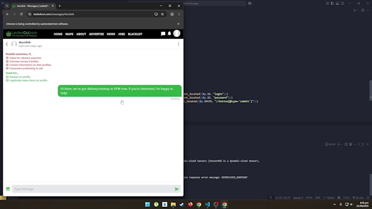Open File Explorer from the taskbar
The height and width of the screenshot is (209, 372).
[173, 204]
